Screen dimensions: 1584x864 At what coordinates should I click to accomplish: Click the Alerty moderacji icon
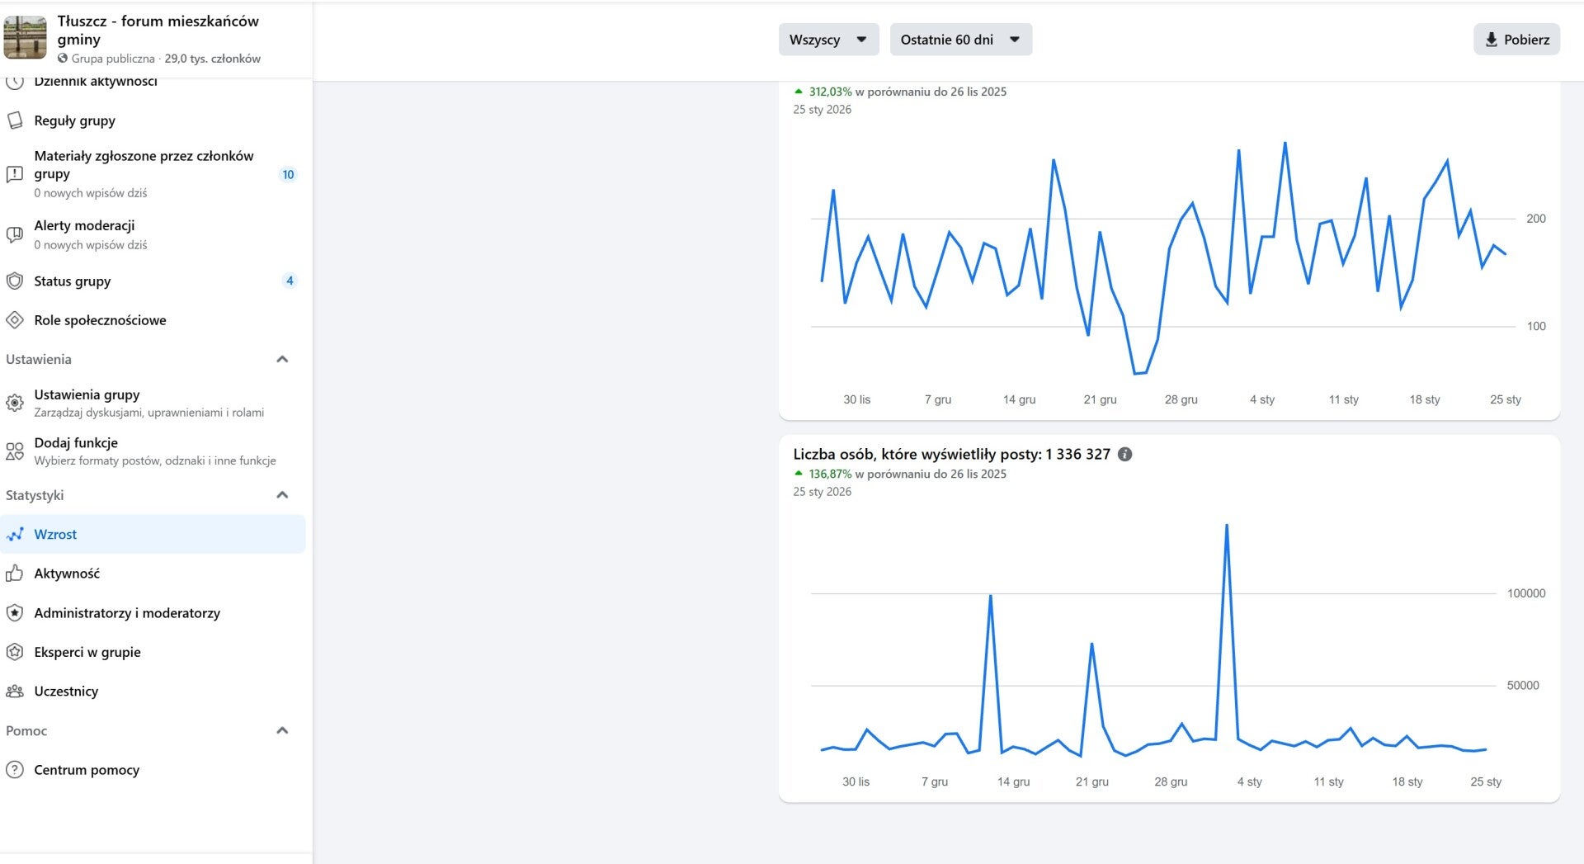pos(15,234)
